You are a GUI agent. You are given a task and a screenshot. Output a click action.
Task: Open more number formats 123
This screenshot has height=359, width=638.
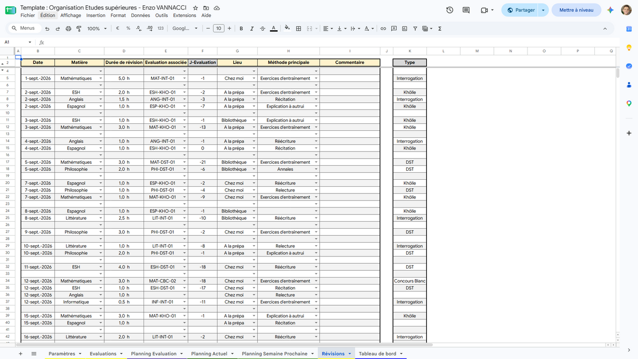coord(161,29)
